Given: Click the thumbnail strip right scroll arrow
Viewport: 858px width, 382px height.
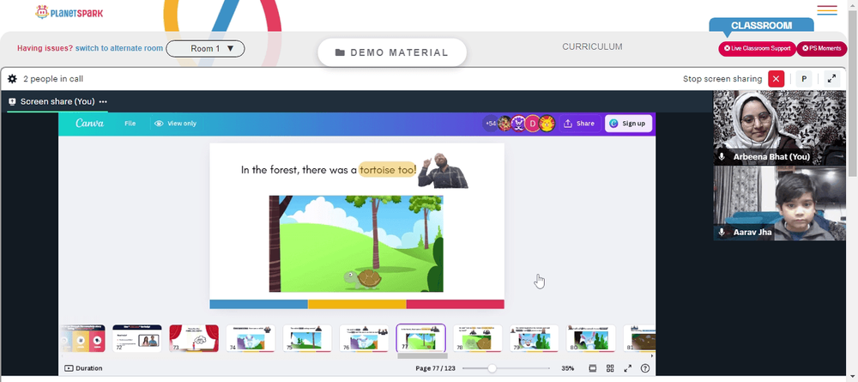Looking at the screenshot, I should pos(651,355).
